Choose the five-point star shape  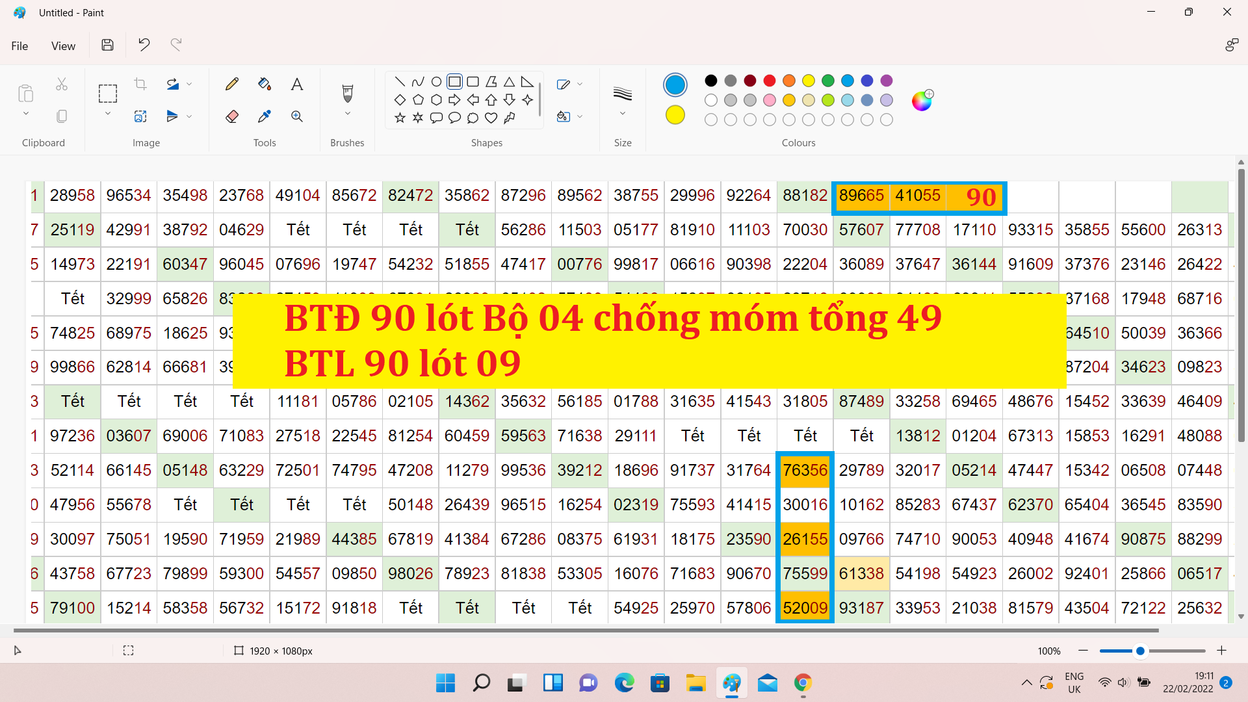point(400,118)
